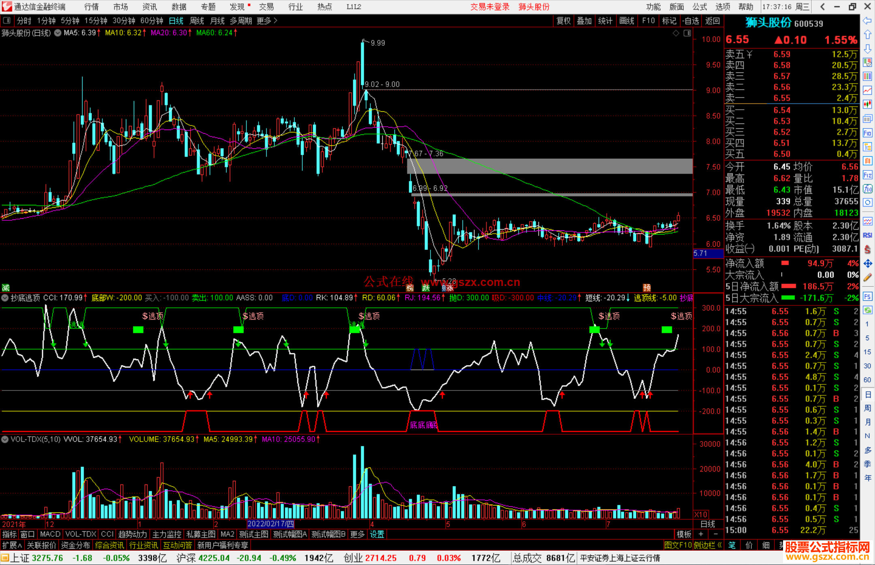Select the pencil drawing tool icon
Image resolution: width=875 pixels, height=565 pixels.
867,277
